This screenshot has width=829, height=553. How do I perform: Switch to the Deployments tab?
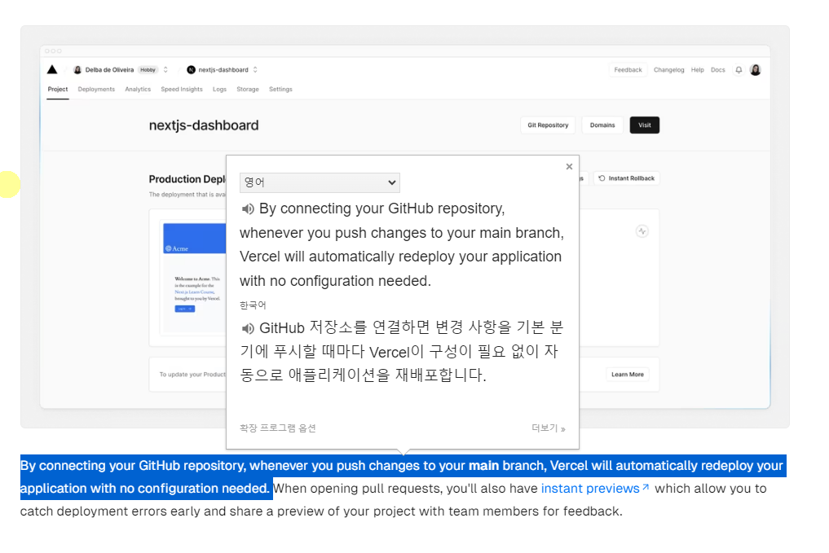(x=96, y=90)
